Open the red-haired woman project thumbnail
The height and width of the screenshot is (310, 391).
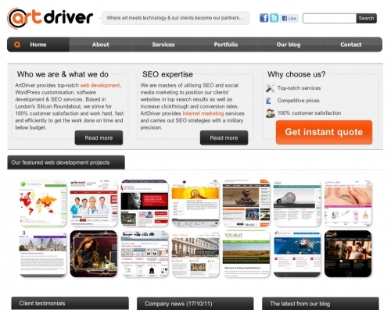tap(94, 254)
